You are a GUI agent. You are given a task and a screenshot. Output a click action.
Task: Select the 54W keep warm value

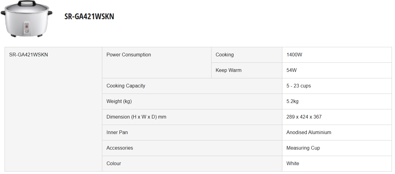click(292, 70)
